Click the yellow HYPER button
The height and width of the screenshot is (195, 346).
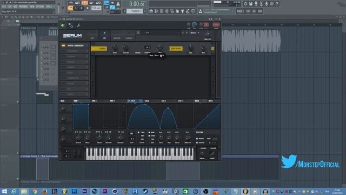pyautogui.click(x=99, y=48)
